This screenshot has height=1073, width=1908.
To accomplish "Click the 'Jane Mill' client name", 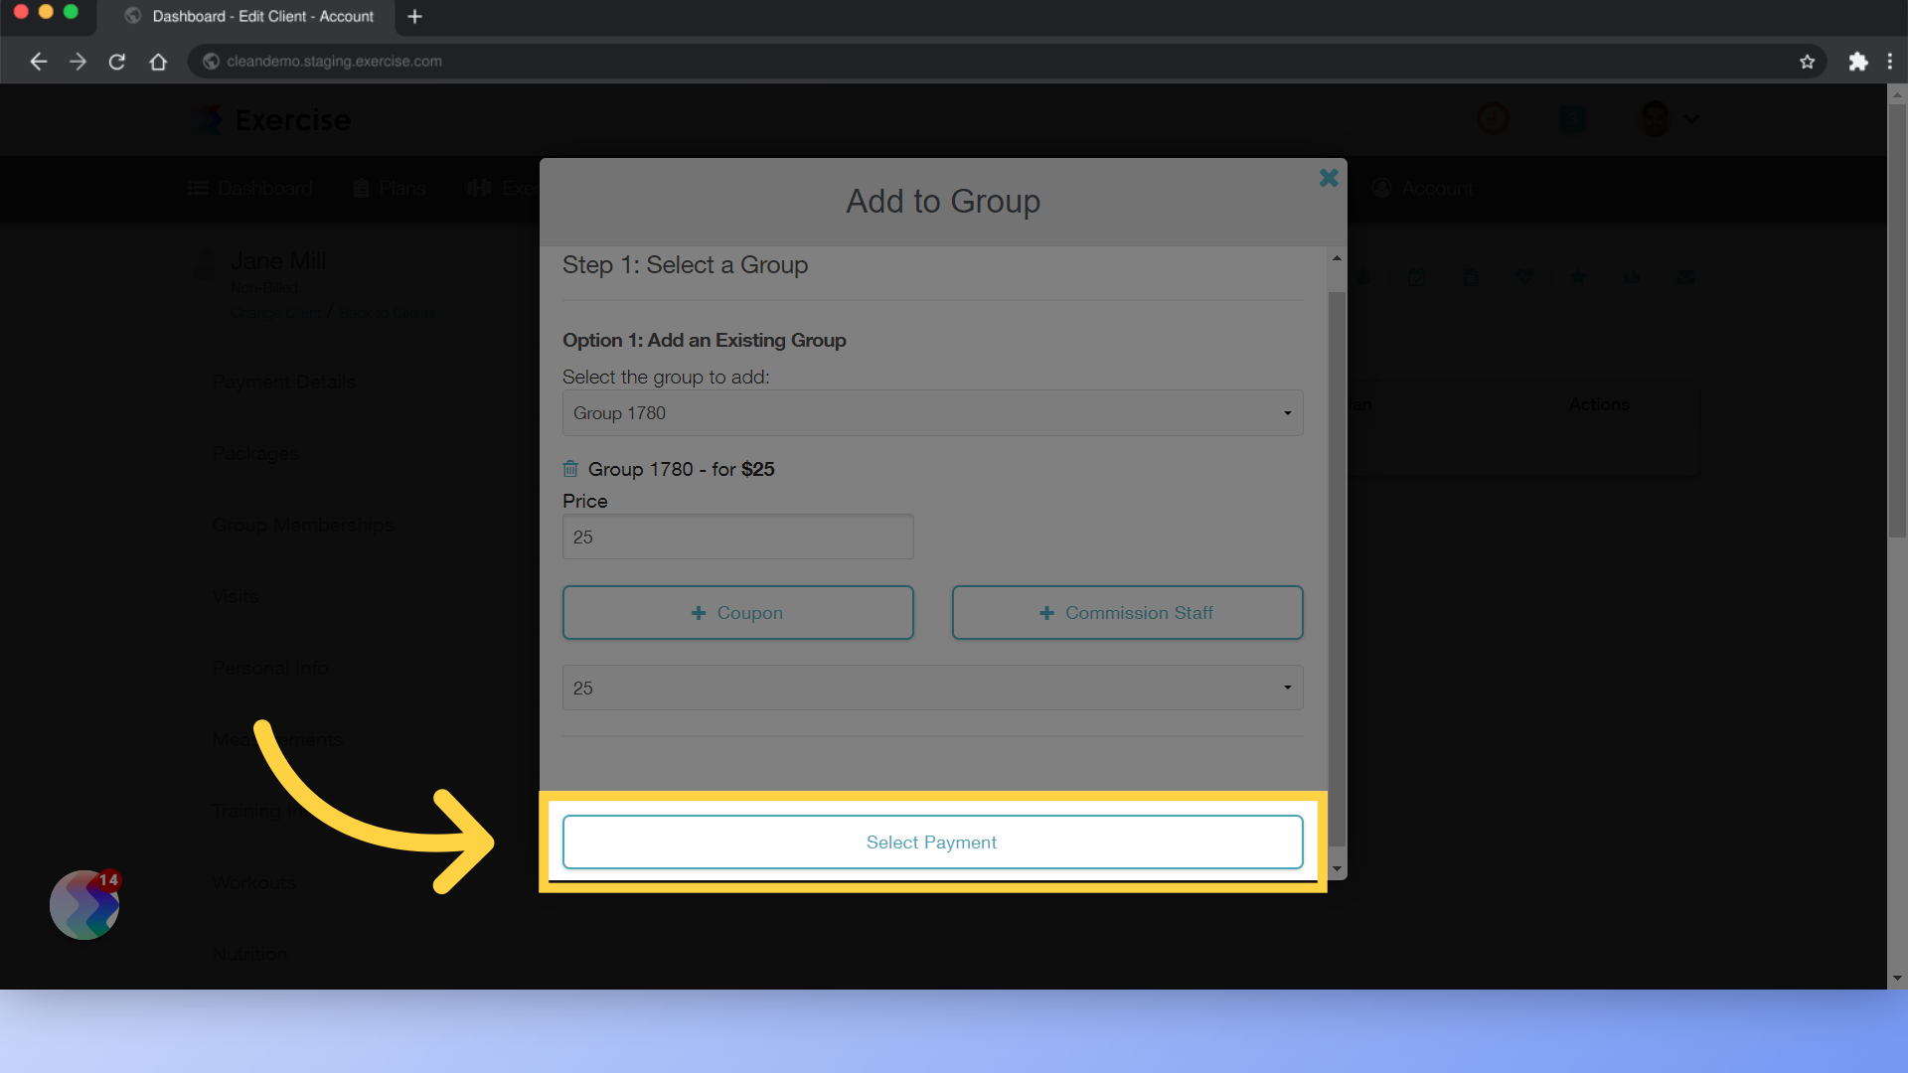I will [x=278, y=261].
